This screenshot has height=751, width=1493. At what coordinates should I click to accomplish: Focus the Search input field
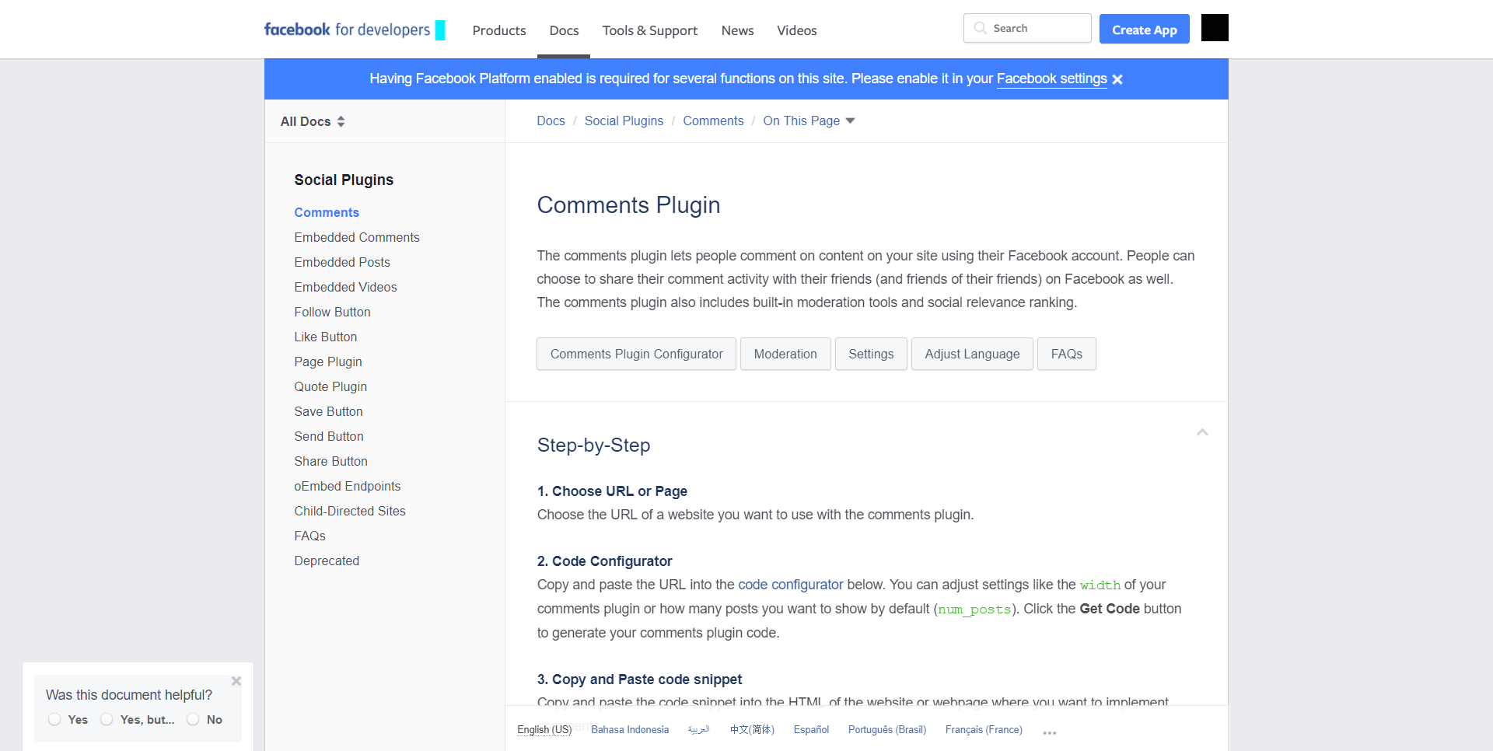[1027, 28]
